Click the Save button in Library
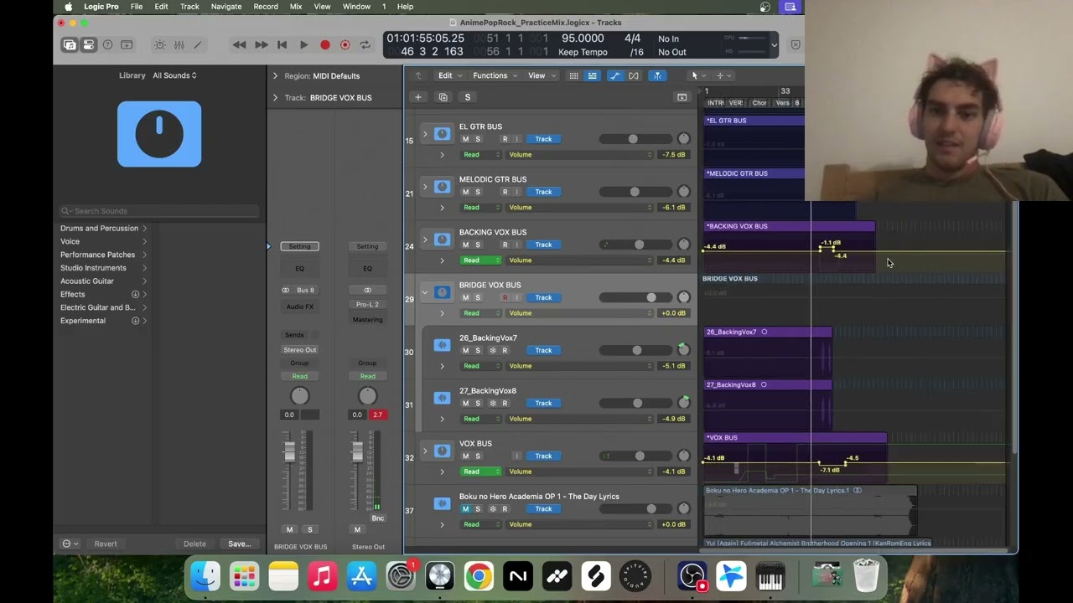The width and height of the screenshot is (1073, 603). (239, 544)
